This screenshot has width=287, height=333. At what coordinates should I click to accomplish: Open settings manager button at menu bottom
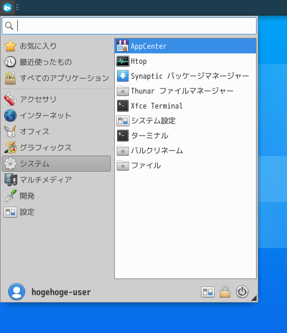click(208, 292)
